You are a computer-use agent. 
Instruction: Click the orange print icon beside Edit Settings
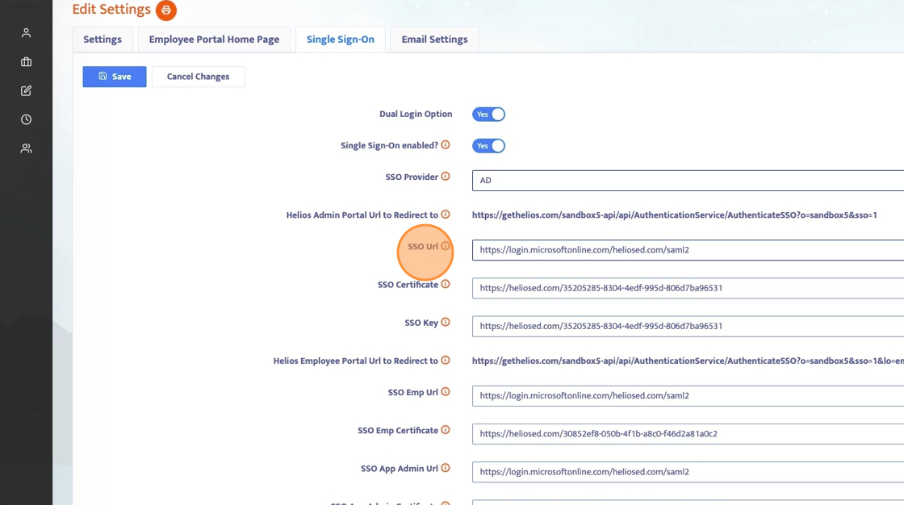tap(166, 10)
